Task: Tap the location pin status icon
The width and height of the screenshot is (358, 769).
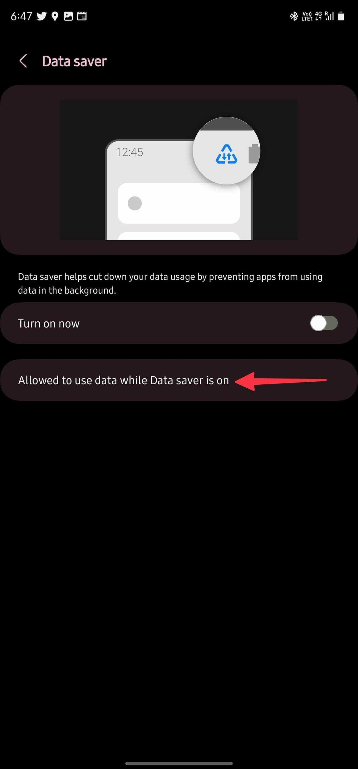Action: 55,16
